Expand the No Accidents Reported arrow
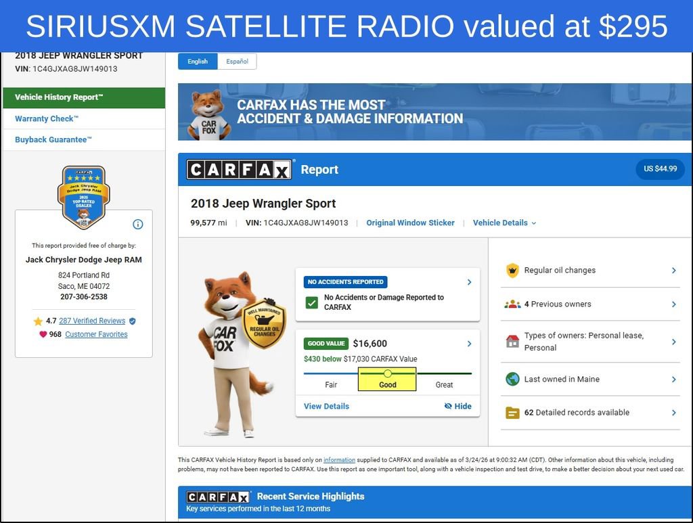693x523 pixels. (470, 282)
